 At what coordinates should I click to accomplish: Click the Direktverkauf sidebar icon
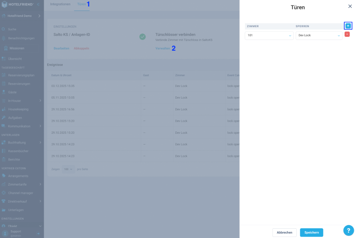click(x=3, y=201)
